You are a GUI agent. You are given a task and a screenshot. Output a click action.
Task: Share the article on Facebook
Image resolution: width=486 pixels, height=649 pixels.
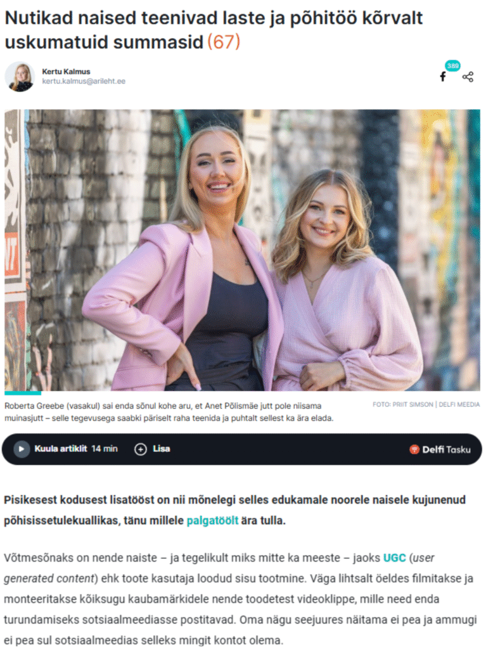click(x=443, y=77)
